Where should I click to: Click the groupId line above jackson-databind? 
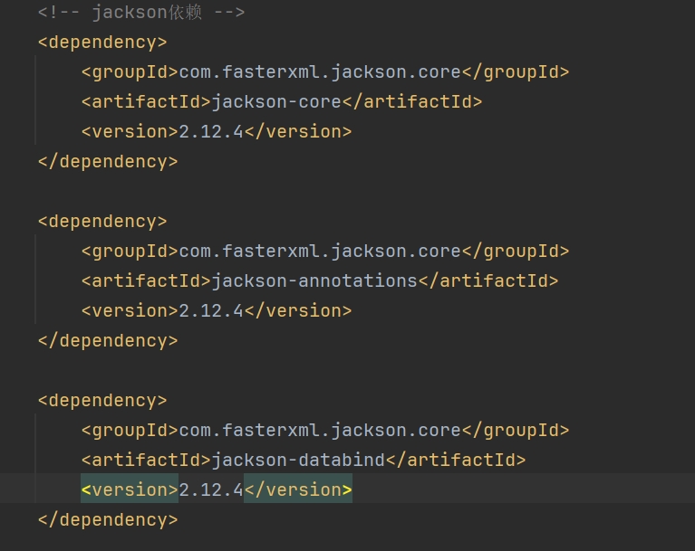325,431
